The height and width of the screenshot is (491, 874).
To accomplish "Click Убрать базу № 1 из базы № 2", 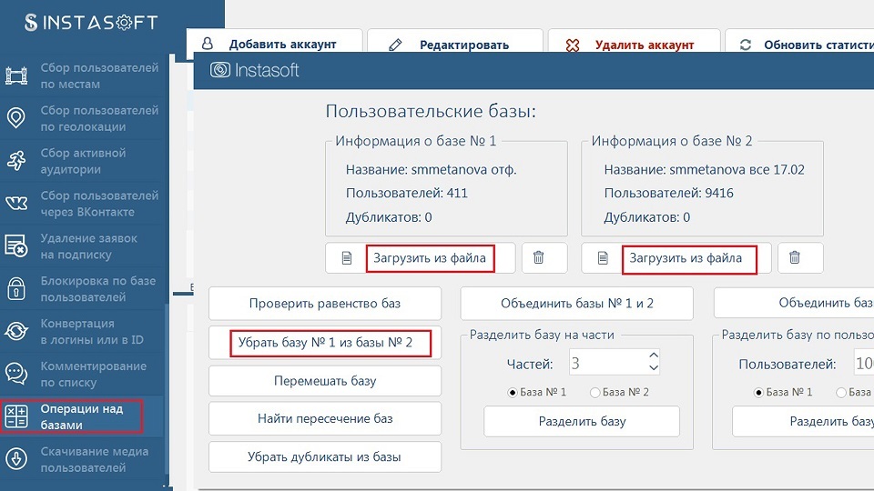I will 325,343.
